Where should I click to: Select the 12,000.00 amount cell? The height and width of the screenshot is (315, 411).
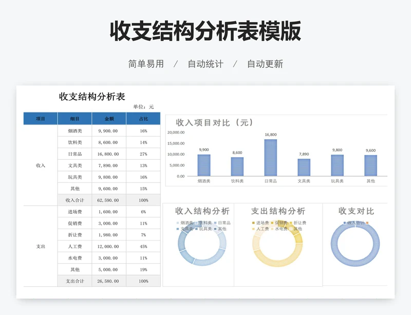pyautogui.click(x=109, y=246)
